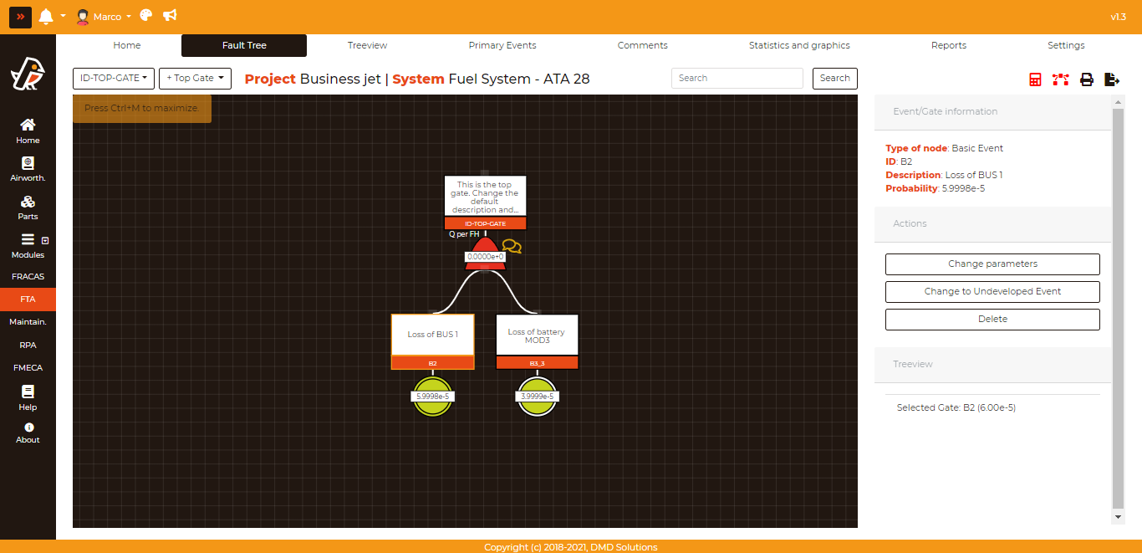Click the right panel vertical scrollbar

pyautogui.click(x=1118, y=308)
